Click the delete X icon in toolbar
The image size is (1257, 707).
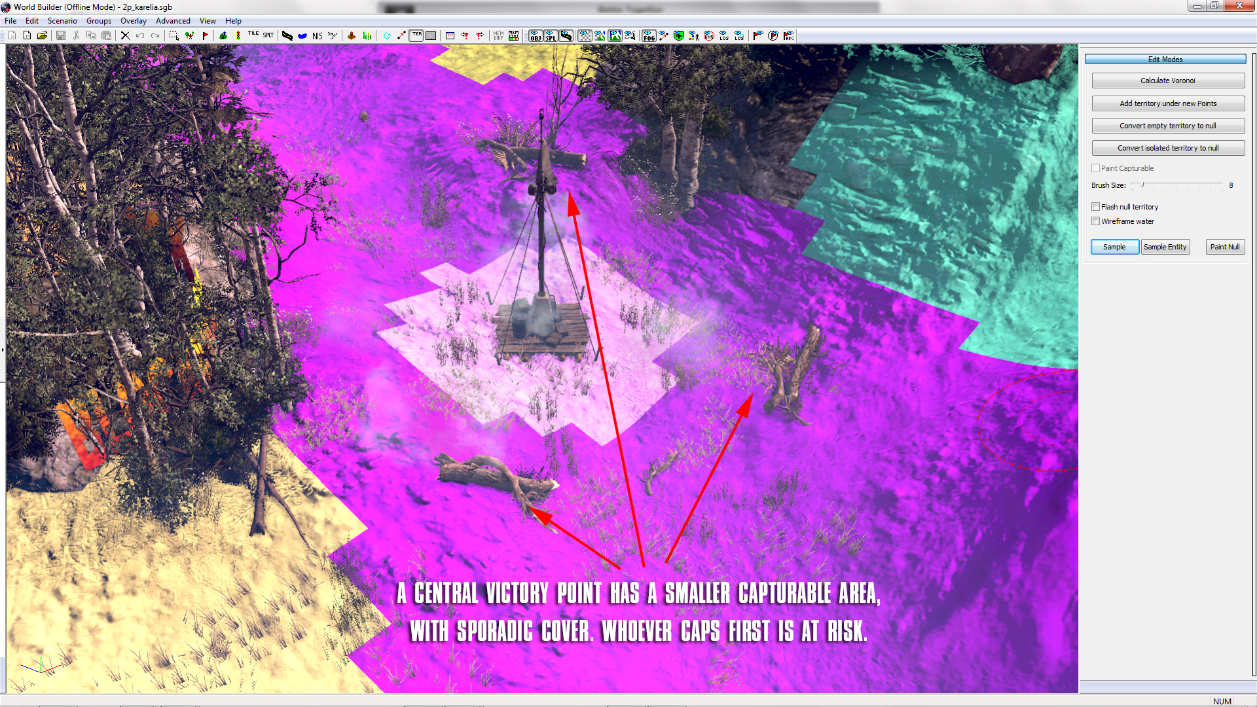(x=125, y=36)
